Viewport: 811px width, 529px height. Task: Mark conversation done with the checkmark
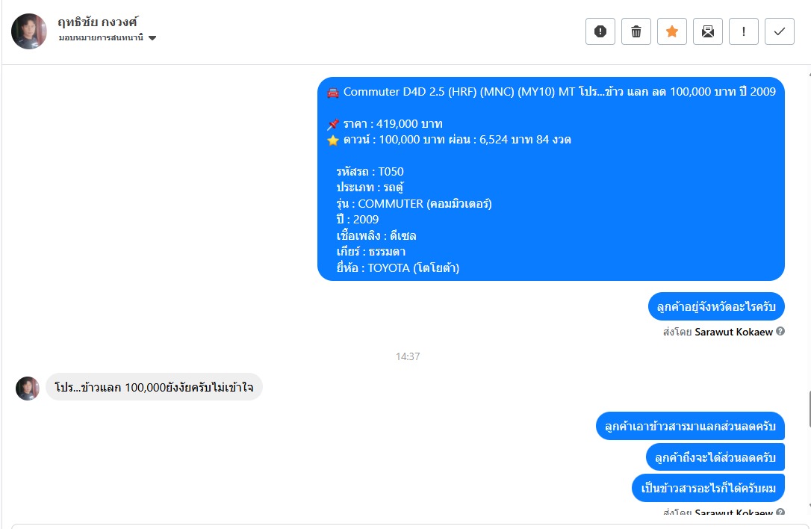(x=780, y=31)
